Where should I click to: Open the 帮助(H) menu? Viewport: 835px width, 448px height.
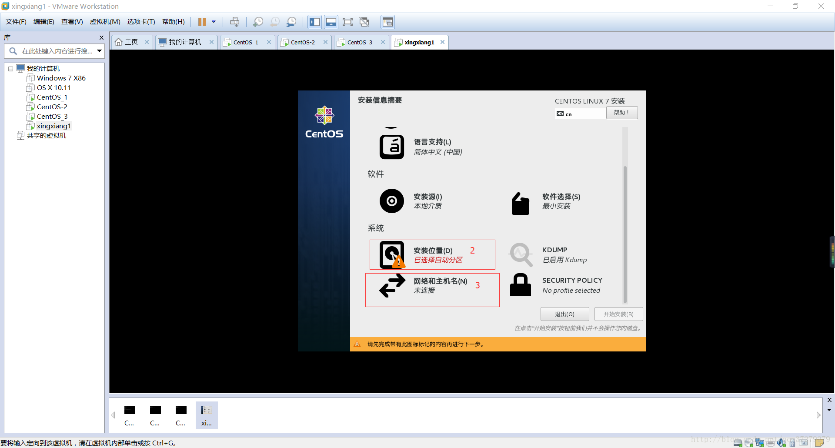click(174, 22)
